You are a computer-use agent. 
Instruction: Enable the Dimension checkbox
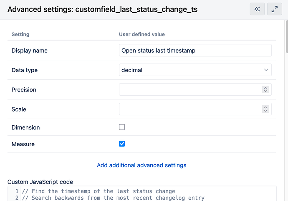122,127
